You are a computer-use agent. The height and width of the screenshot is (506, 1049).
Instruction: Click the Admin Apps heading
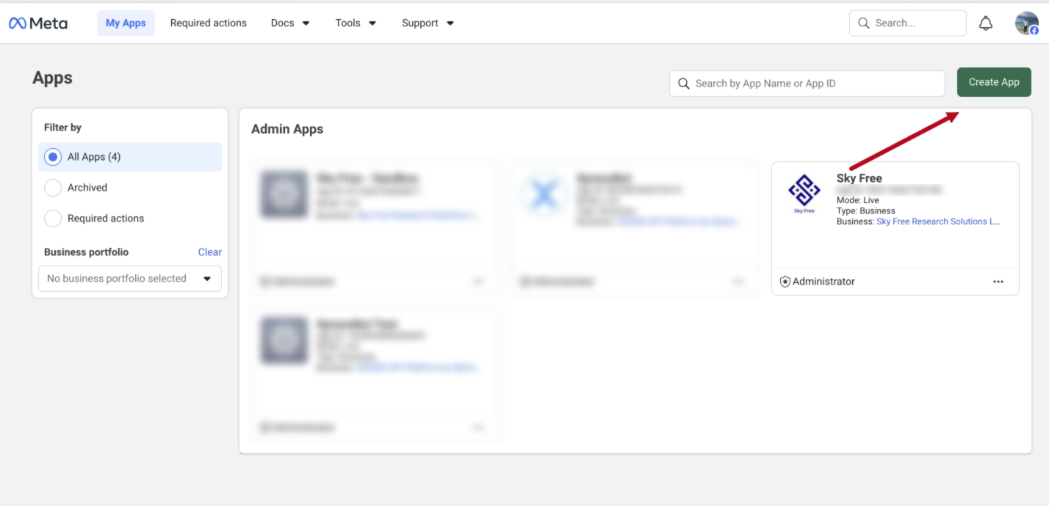287,129
